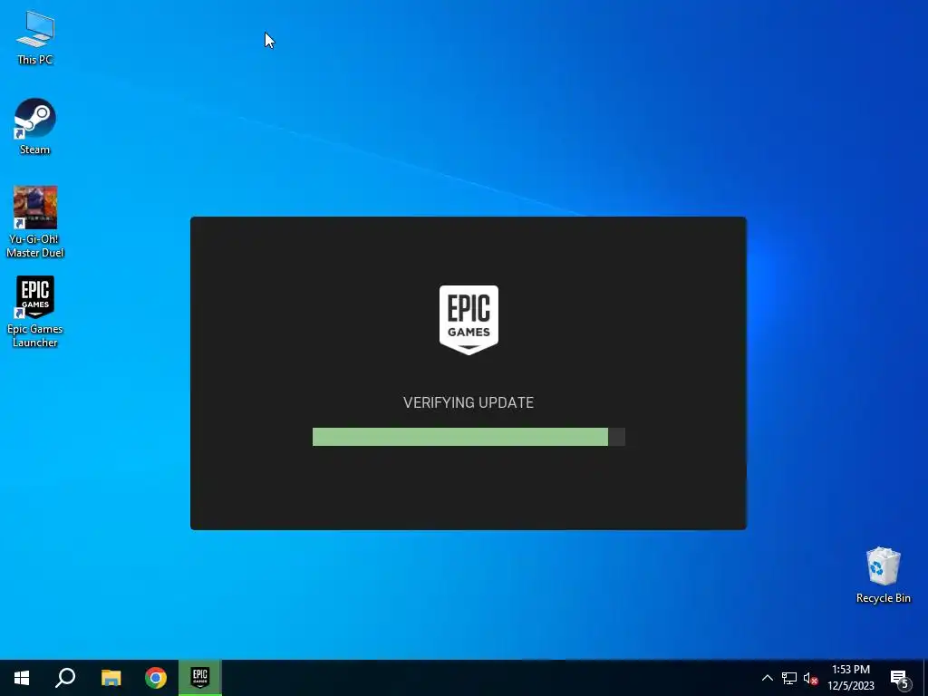928x696 pixels.
Task: Select the Steam desktop shortcut
Action: click(x=35, y=126)
